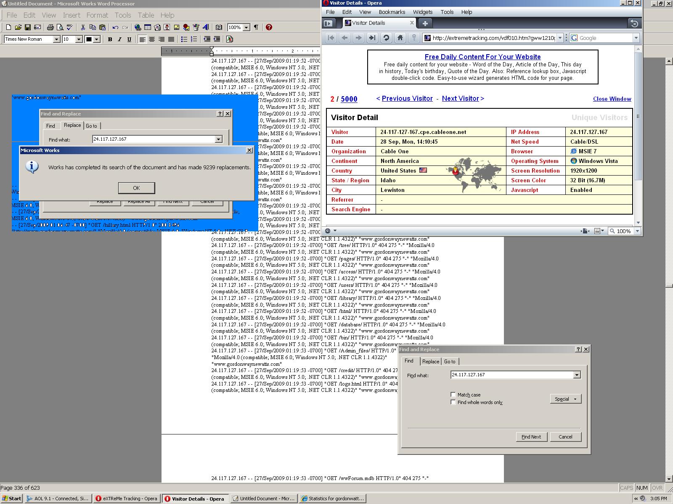This screenshot has width=673, height=504.
Task: Click Opera's fast forward icon
Action: pos(372,38)
